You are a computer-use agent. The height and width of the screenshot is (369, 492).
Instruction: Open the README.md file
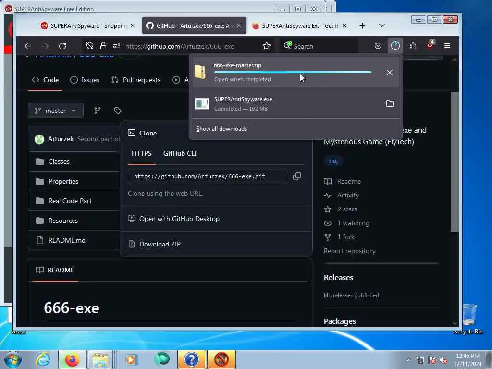click(67, 240)
